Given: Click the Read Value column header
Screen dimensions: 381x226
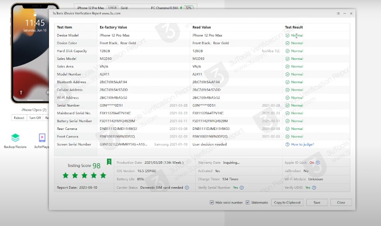Looking at the screenshot, I should coord(201,28).
